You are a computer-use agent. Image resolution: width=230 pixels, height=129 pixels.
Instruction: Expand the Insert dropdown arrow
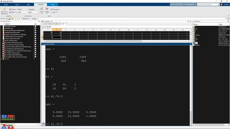coord(42,14)
